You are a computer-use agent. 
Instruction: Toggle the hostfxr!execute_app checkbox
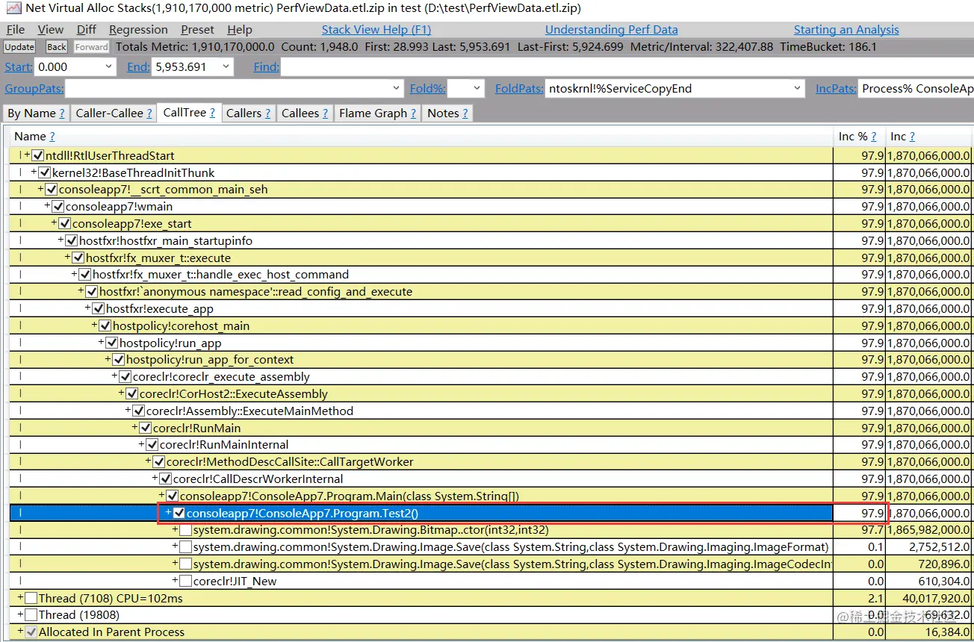pyautogui.click(x=99, y=309)
